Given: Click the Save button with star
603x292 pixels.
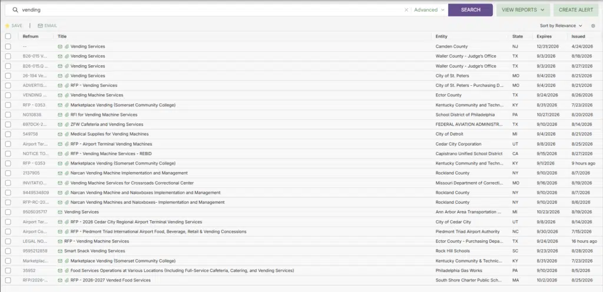Looking at the screenshot, I should (x=14, y=26).
